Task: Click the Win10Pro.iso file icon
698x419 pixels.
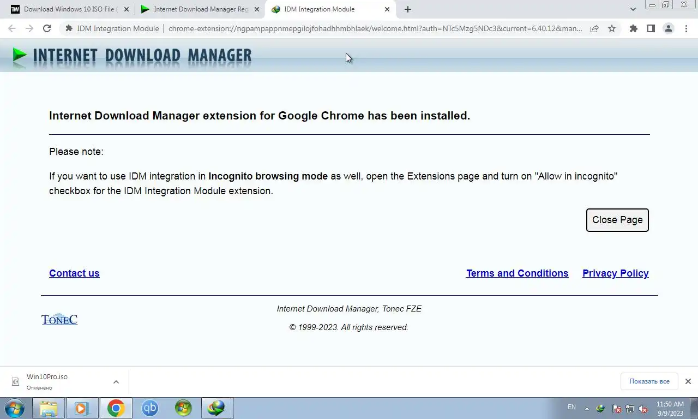Action: pyautogui.click(x=16, y=382)
